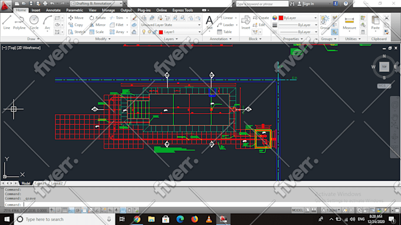Image resolution: width=401 pixels, height=225 pixels.
Task: Open the Home ribbon tab
Action: point(21,10)
